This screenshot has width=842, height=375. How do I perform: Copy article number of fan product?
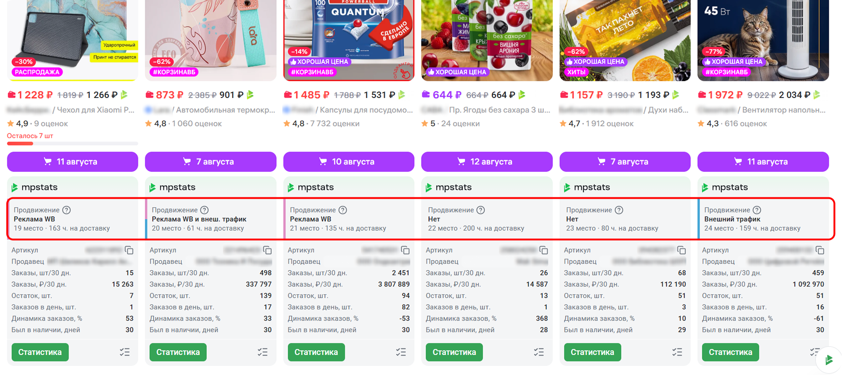coord(820,250)
